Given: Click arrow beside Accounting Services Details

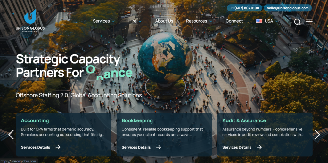Looking at the screenshot, I should (58, 147).
